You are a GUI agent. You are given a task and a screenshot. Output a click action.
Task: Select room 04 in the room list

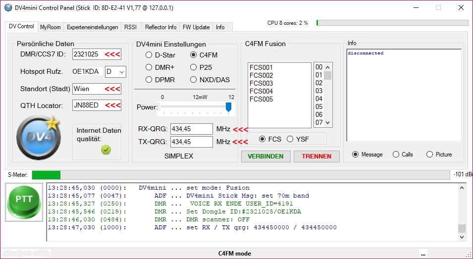click(319, 99)
